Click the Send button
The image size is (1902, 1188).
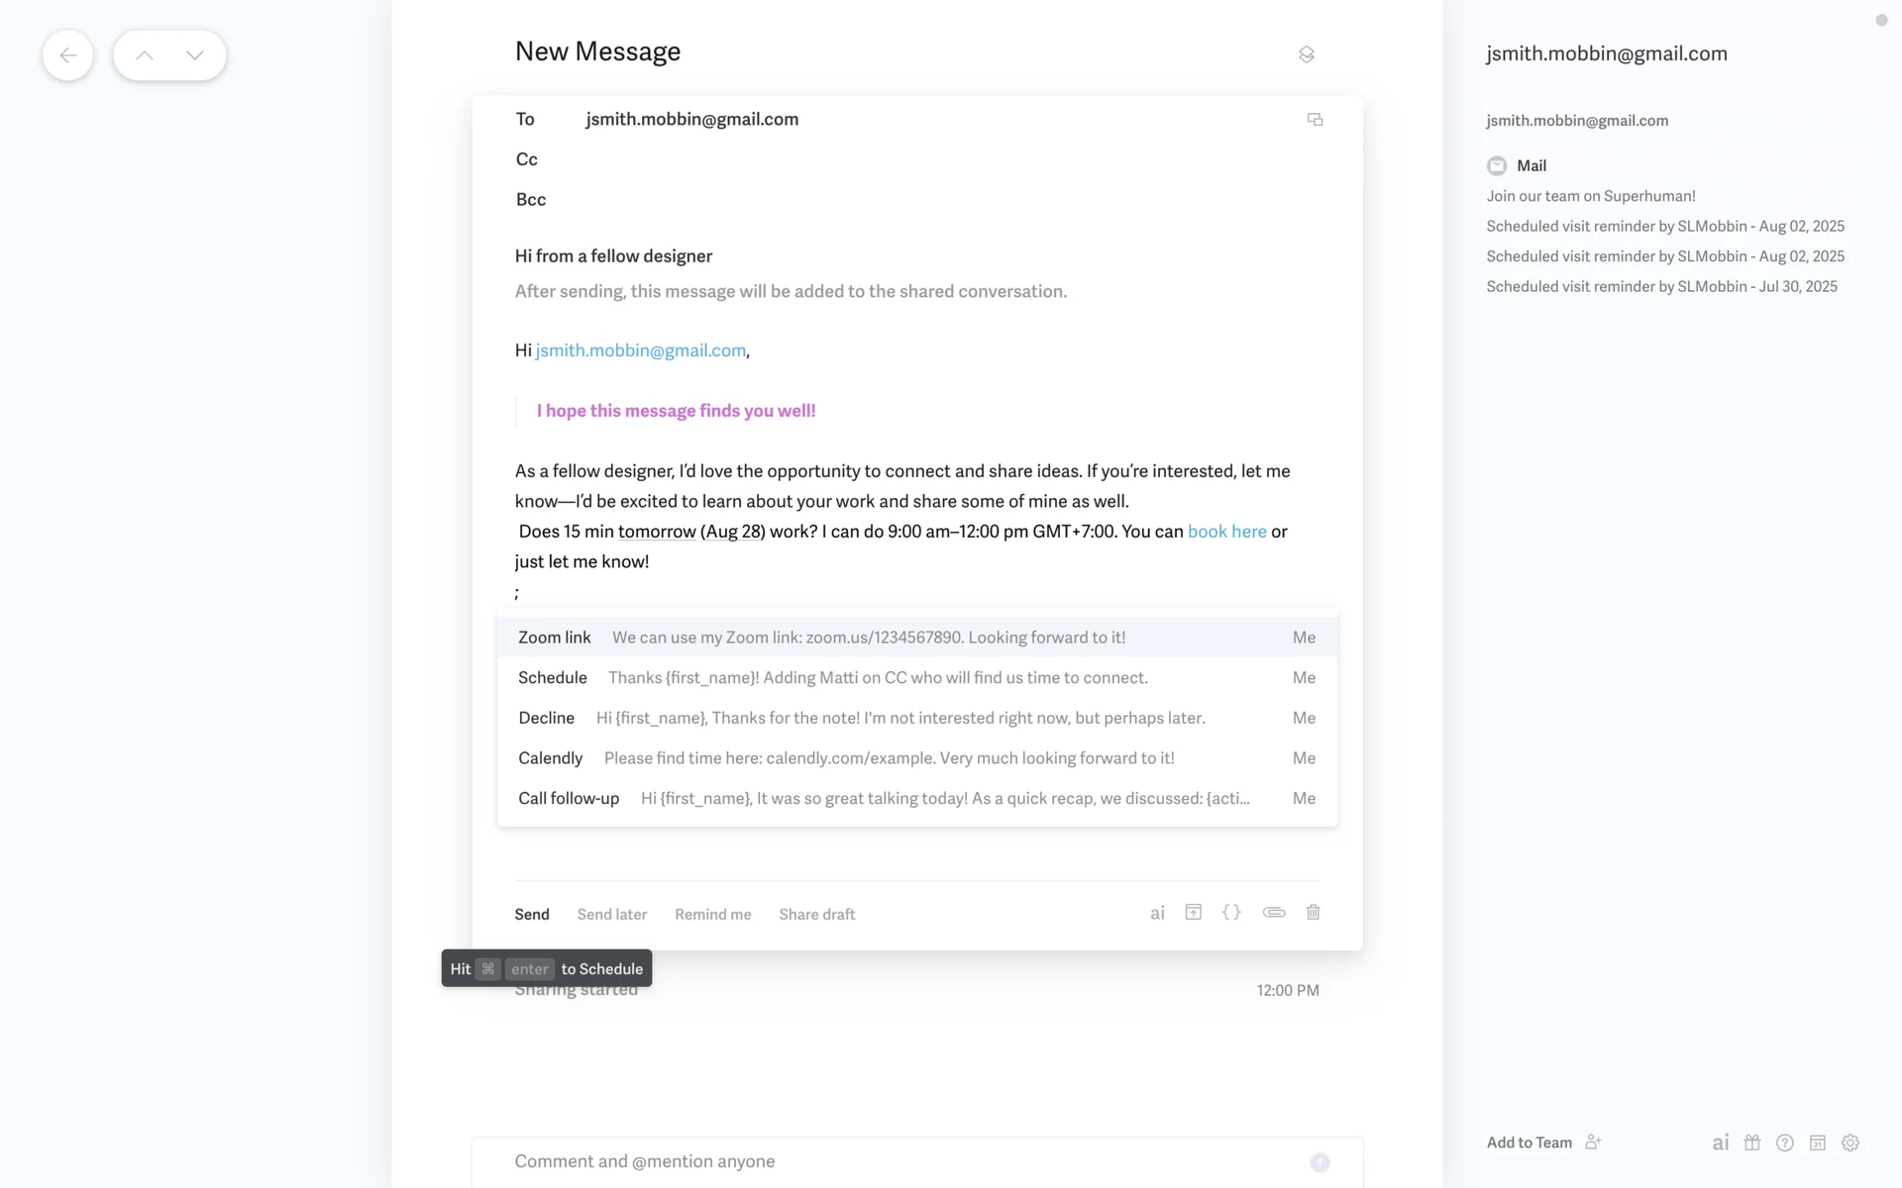[x=532, y=915]
